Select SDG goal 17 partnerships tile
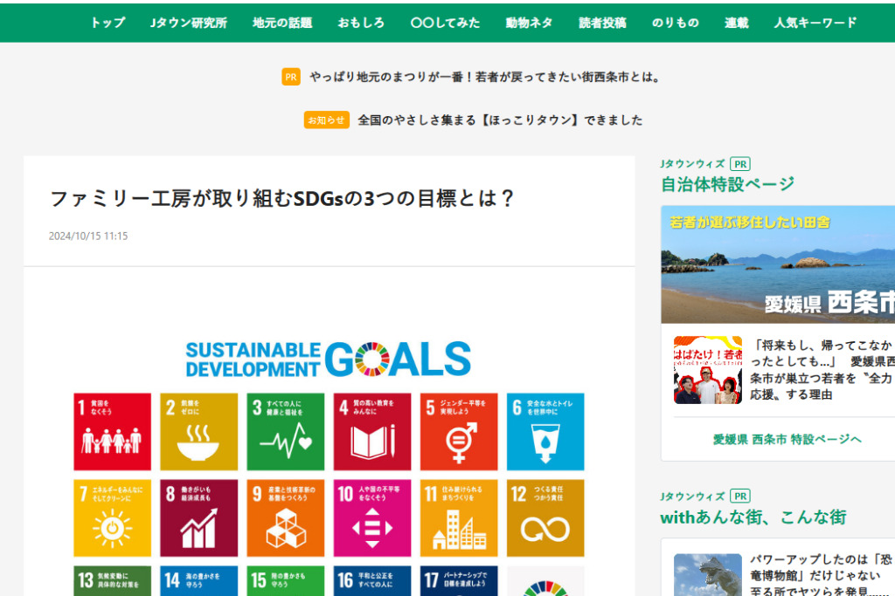This screenshot has width=895, height=596. (x=459, y=580)
